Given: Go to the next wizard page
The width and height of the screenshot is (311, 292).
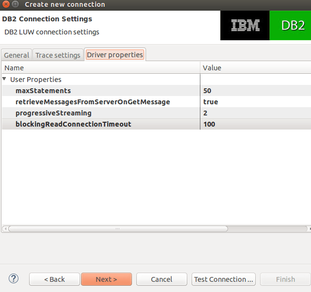Looking at the screenshot, I should [x=107, y=279].
